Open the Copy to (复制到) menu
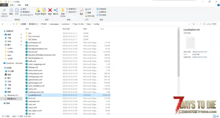The height and width of the screenshot is (118, 220). click(x=43, y=11)
